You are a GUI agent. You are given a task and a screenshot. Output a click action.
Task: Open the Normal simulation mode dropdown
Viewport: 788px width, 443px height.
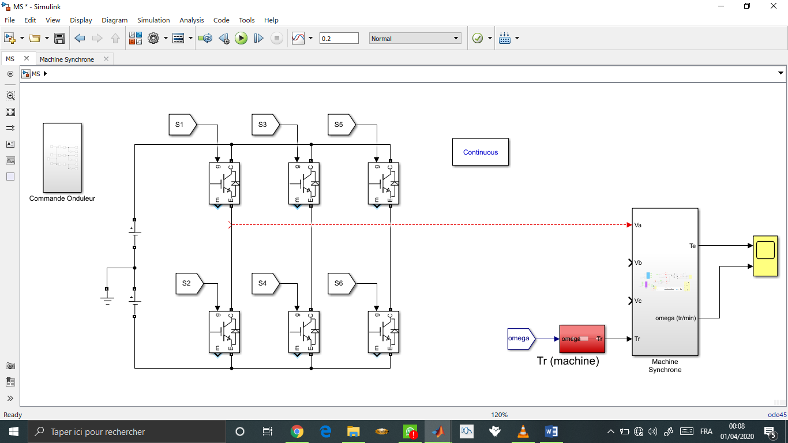pyautogui.click(x=415, y=39)
